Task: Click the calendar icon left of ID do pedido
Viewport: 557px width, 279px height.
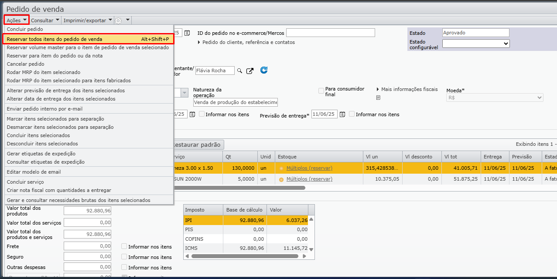Action: [187, 33]
